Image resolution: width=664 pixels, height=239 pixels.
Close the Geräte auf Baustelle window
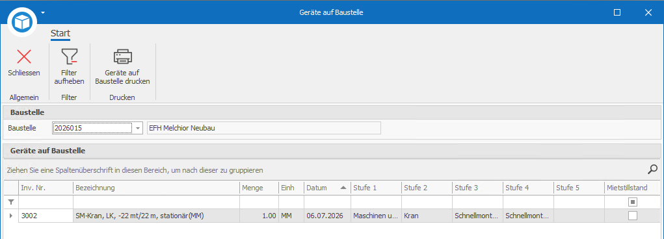coord(648,13)
